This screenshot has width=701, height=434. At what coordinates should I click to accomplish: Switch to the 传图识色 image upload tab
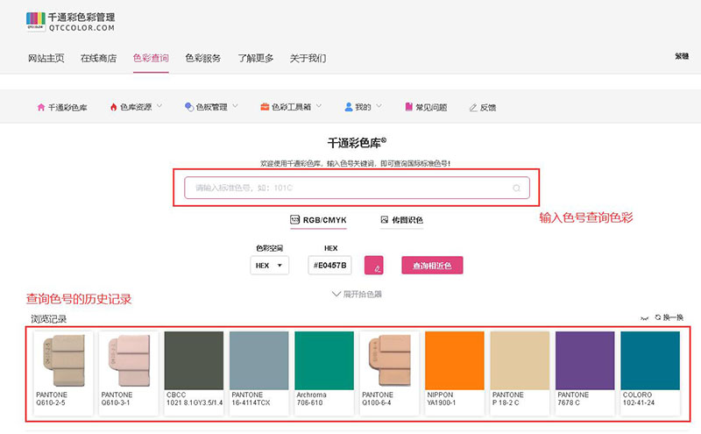402,220
